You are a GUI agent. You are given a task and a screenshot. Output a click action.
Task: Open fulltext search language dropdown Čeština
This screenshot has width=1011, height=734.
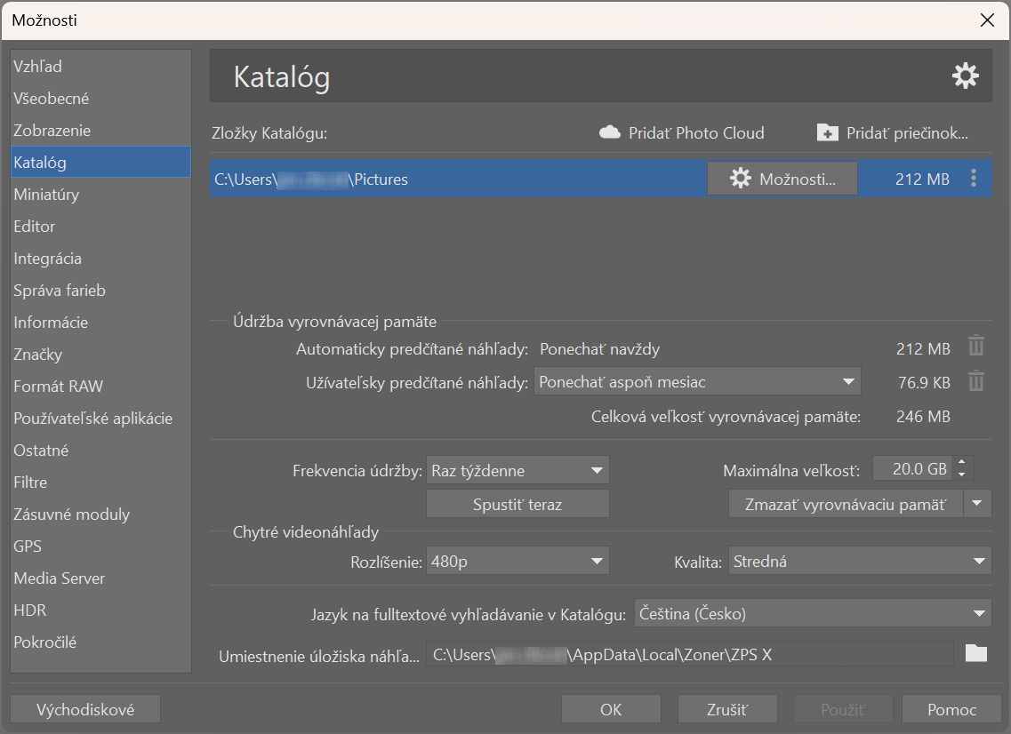click(x=813, y=613)
